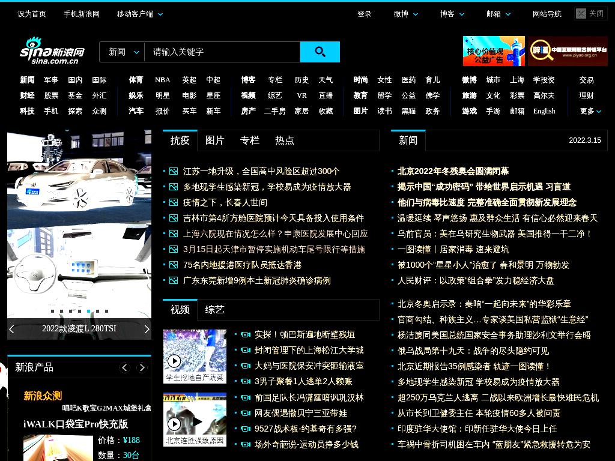Open headline 印度驻华大使馆：新任驻华大使今日上任
The image size is (615, 461).
pos(477,429)
